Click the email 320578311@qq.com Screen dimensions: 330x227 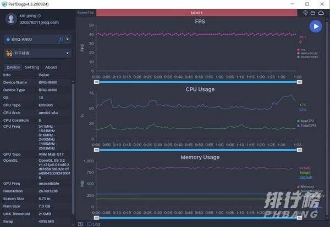tap(39, 22)
